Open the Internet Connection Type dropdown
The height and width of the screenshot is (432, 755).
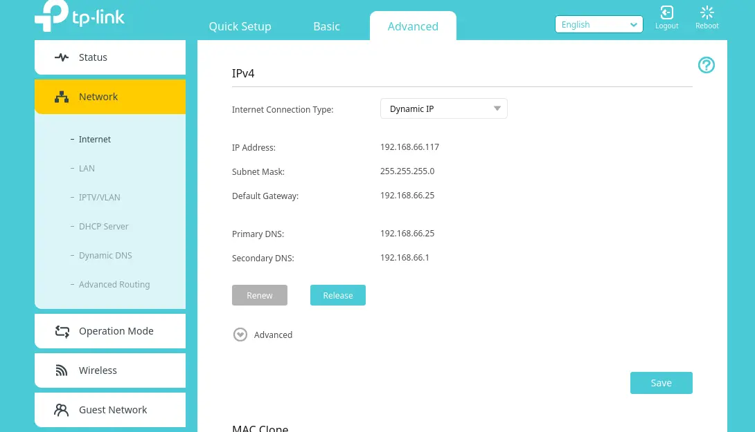tap(443, 109)
